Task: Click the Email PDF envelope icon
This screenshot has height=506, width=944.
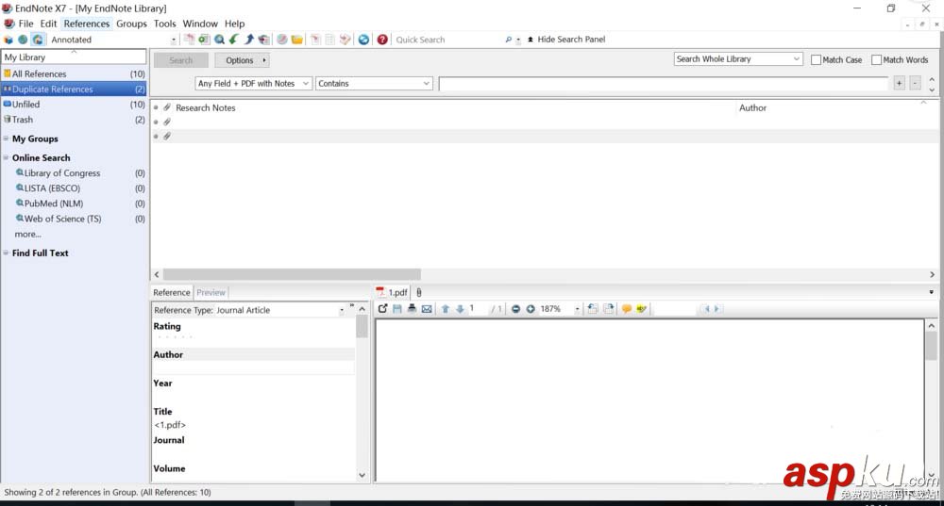Action: (427, 309)
